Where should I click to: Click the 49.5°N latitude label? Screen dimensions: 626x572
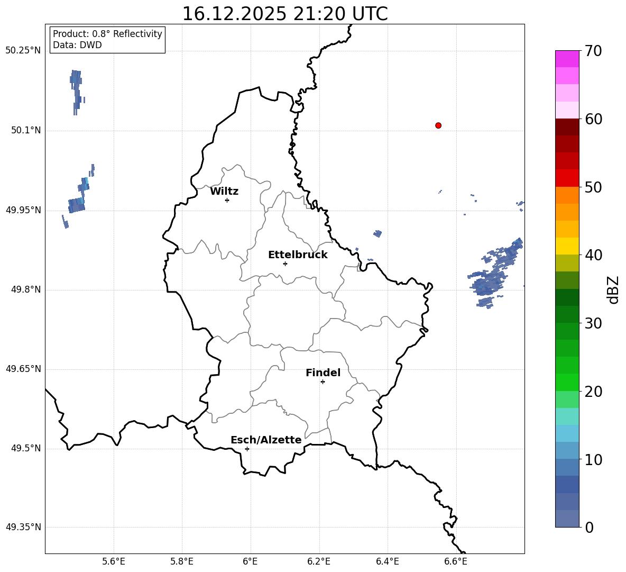(x=26, y=448)
